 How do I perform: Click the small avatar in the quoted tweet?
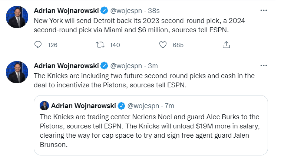pyautogui.click(x=44, y=105)
